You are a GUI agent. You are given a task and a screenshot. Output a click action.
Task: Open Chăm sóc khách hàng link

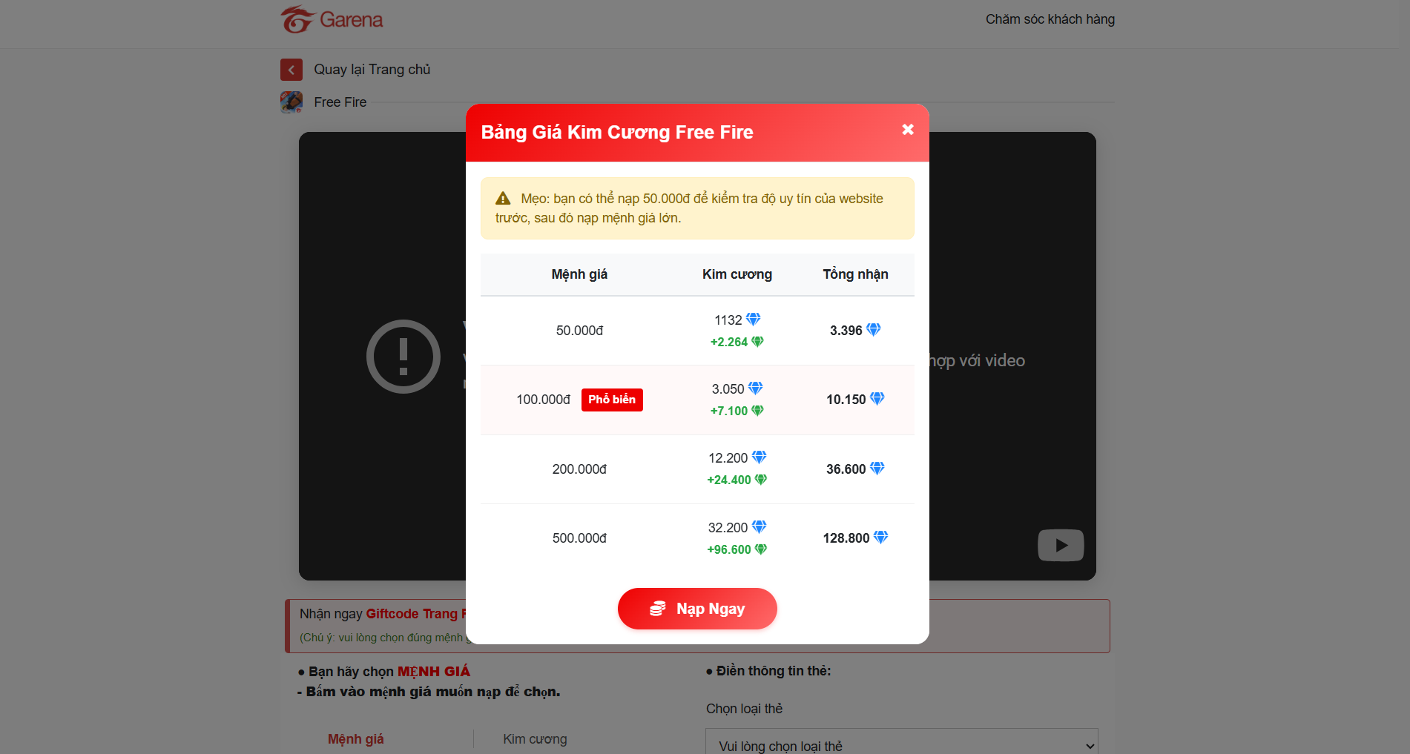(x=1050, y=19)
